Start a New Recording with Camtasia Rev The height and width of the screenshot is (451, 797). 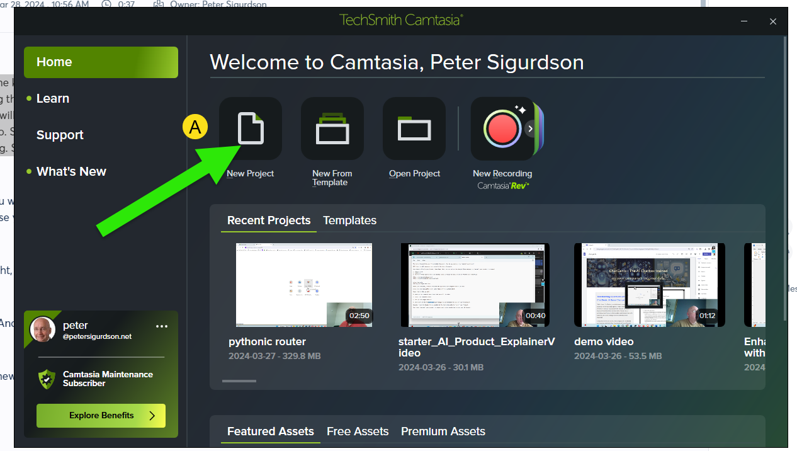(502, 128)
